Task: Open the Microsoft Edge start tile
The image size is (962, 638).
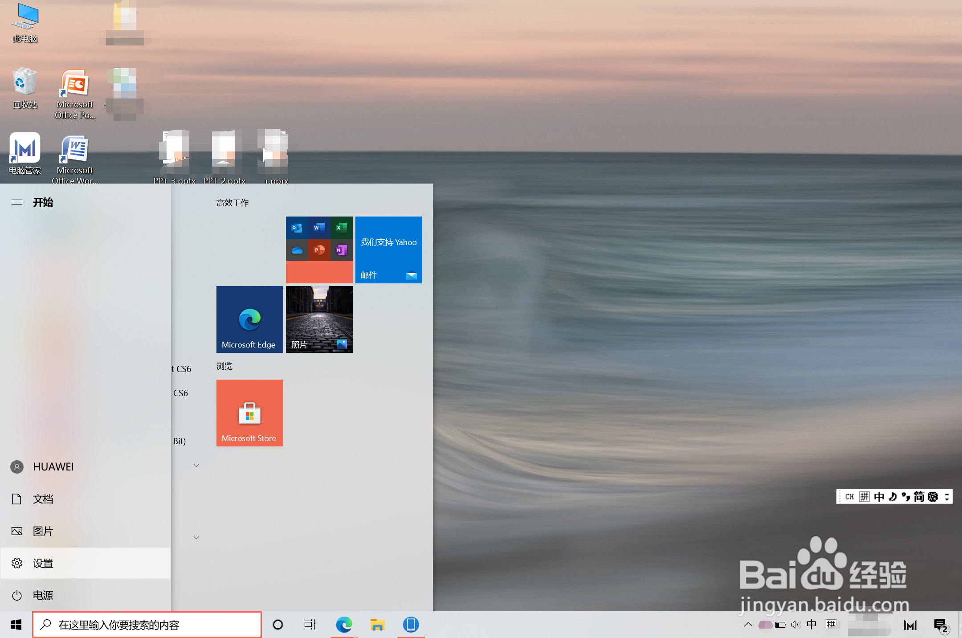Action: click(249, 319)
